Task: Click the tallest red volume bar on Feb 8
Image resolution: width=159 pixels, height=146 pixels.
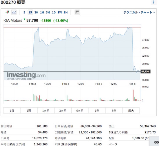Action: pos(133,95)
